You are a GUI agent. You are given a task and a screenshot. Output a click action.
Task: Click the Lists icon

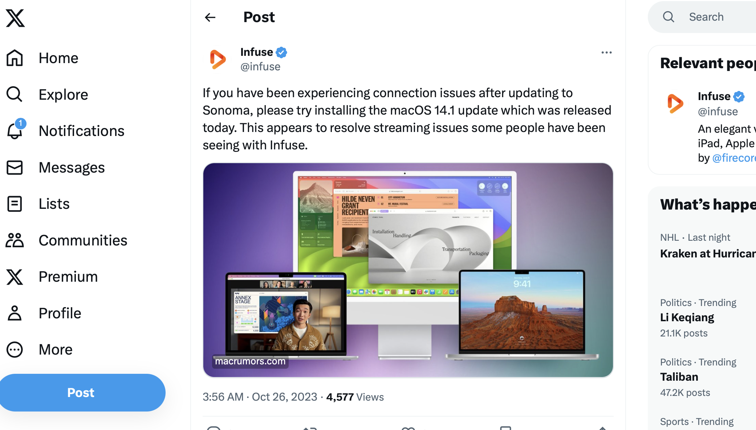[x=15, y=204]
